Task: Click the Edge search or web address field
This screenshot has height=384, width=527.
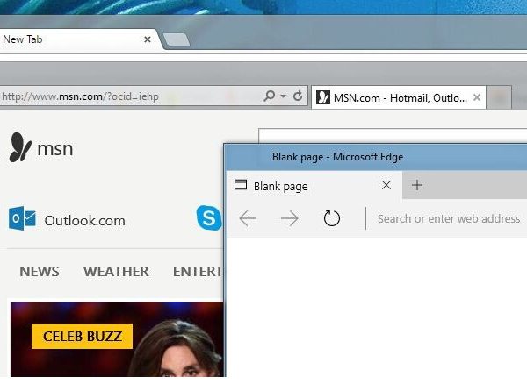Action: pos(448,218)
